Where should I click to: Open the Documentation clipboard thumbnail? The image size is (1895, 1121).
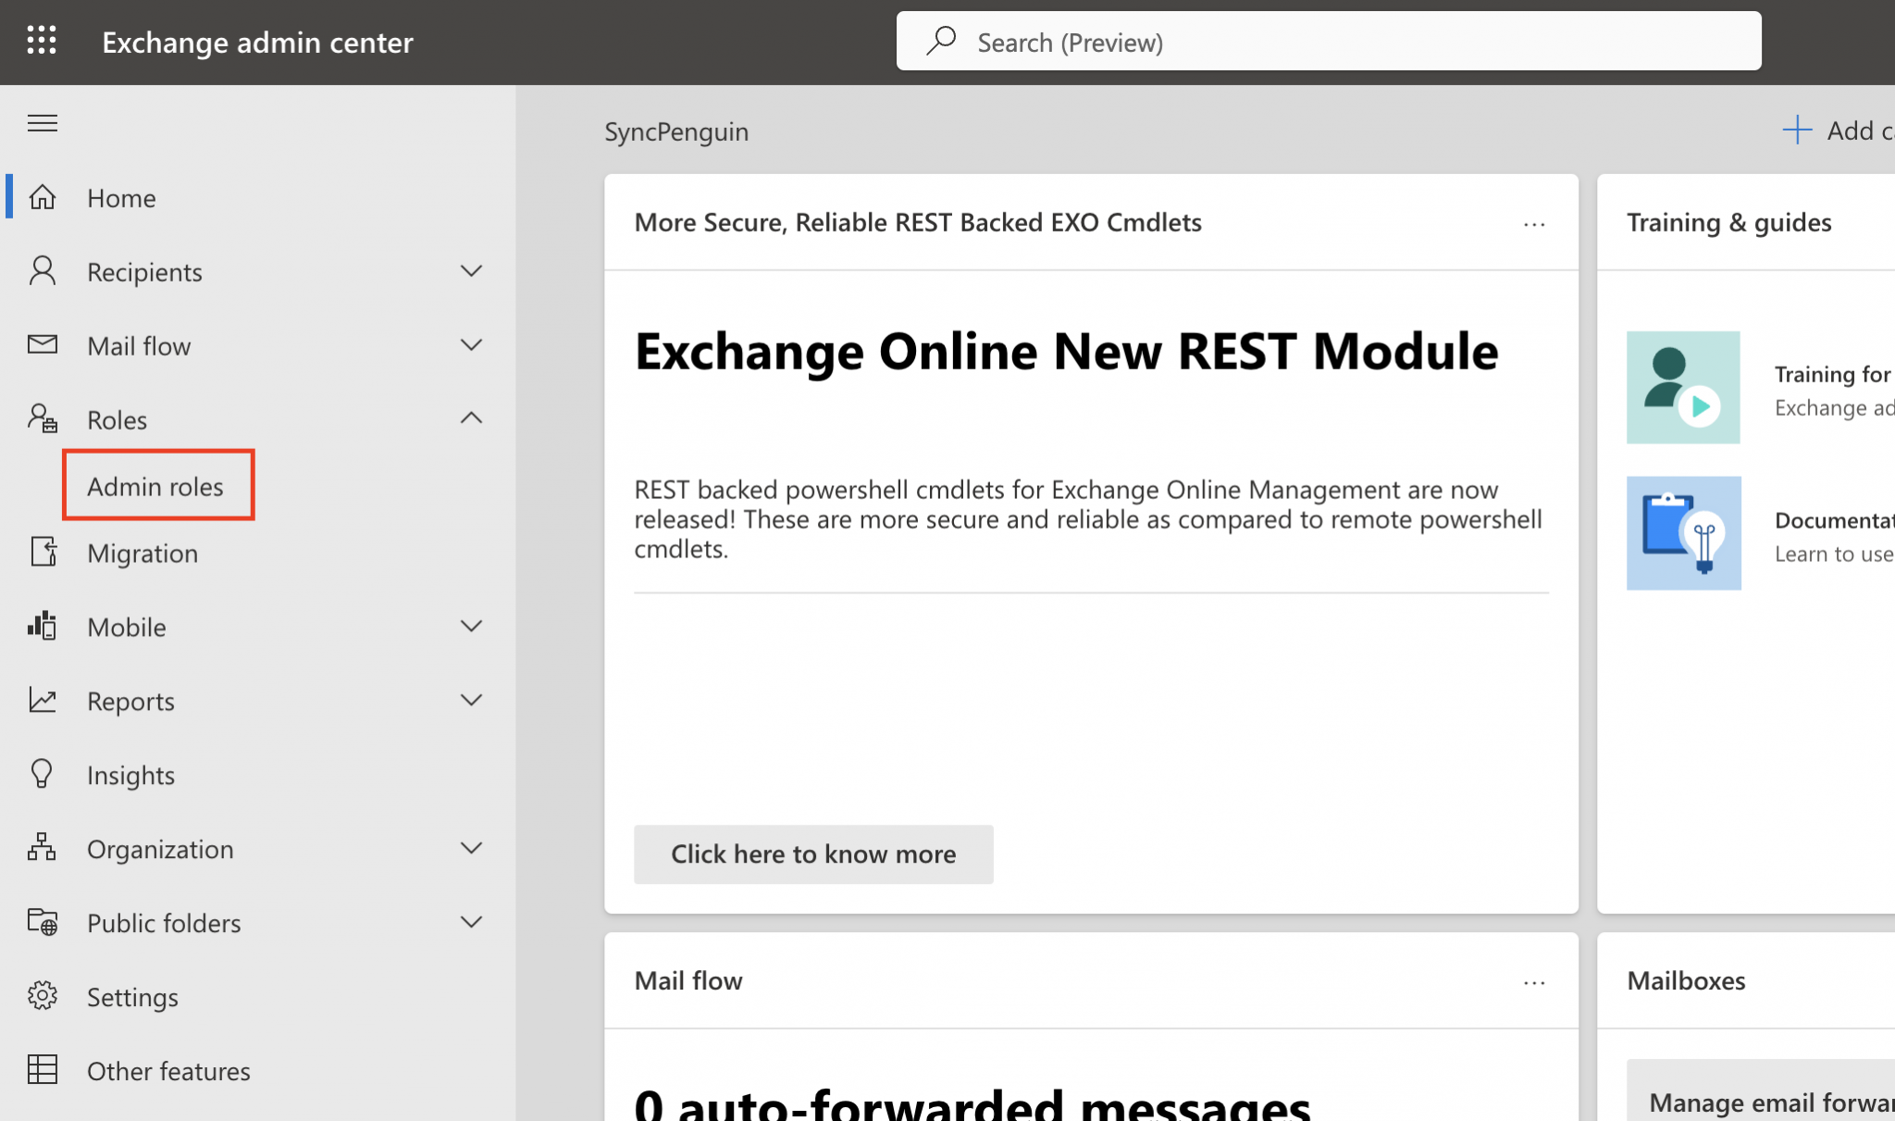1684,533
